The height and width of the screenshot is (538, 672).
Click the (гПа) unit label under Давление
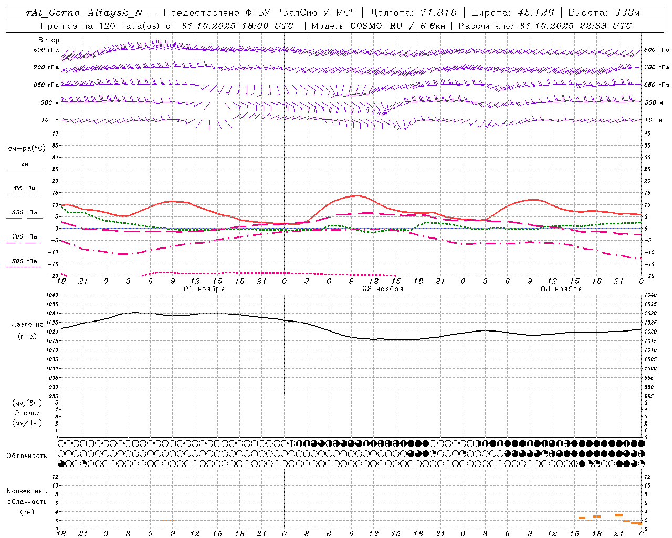(27, 337)
